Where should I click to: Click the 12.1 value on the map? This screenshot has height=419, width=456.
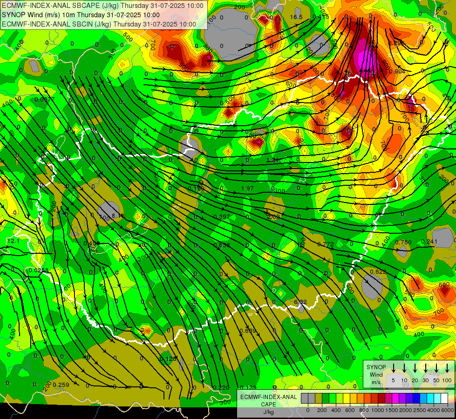(x=13, y=241)
